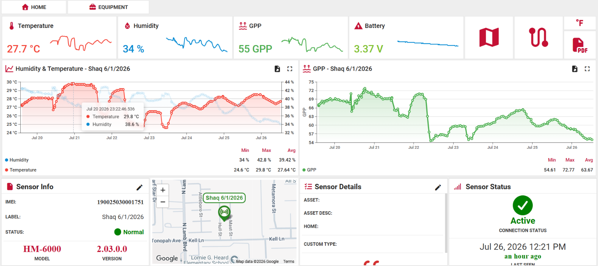Open the map Terms link

coord(288,261)
